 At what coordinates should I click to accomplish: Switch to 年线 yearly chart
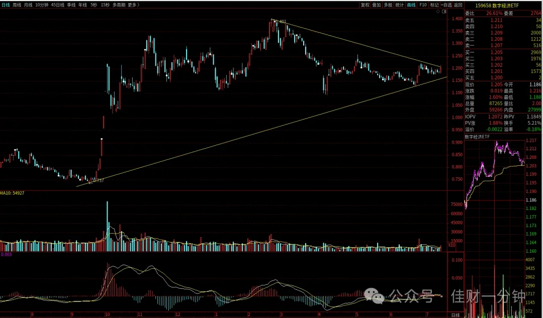point(82,5)
